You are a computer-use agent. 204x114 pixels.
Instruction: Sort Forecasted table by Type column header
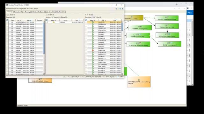pos(12,20)
